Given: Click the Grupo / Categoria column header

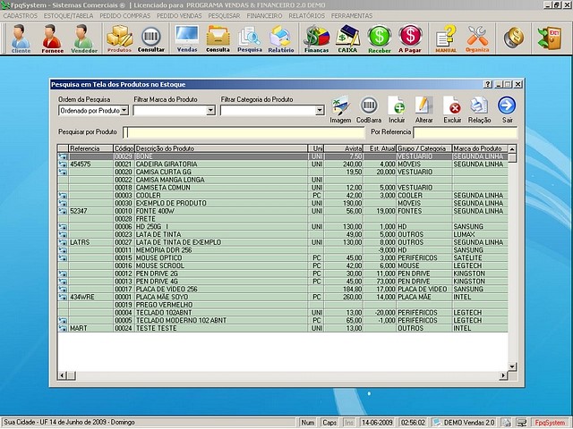Looking at the screenshot, I should (423, 147).
